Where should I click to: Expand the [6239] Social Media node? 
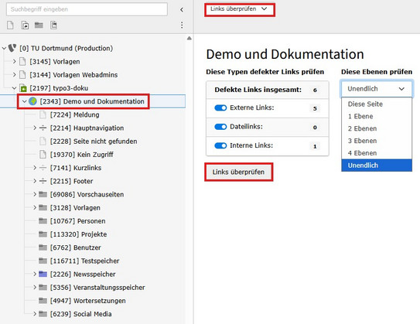tap(35, 314)
